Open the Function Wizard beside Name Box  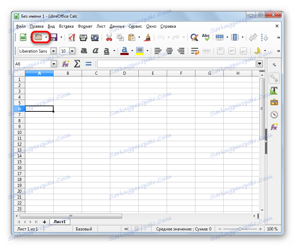click(x=65, y=64)
